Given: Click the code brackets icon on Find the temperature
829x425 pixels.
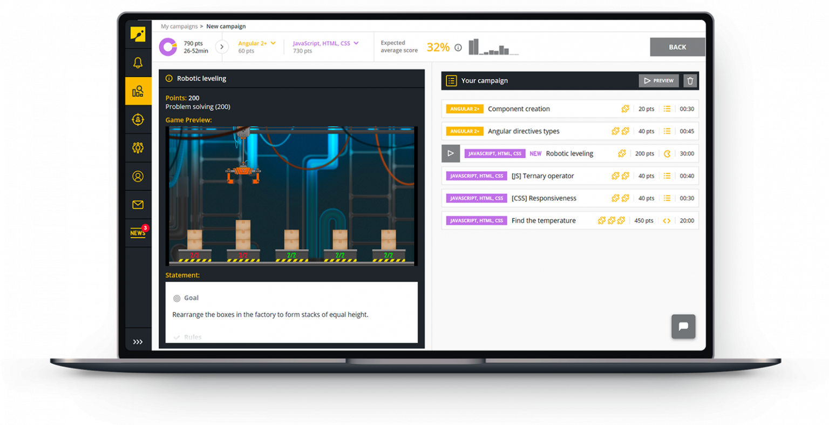Looking at the screenshot, I should 668,220.
